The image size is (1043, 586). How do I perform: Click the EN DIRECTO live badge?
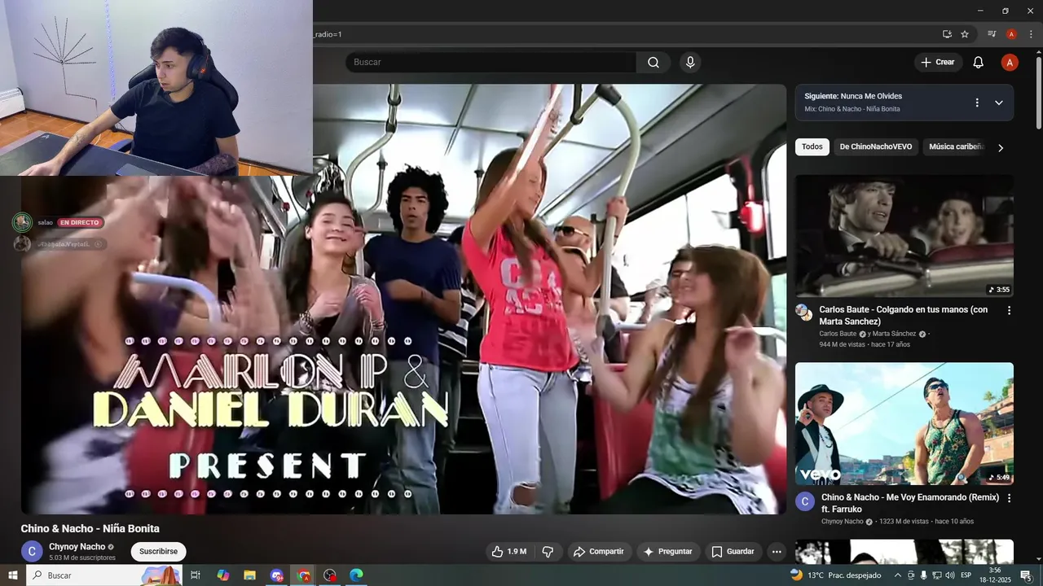pyautogui.click(x=80, y=222)
